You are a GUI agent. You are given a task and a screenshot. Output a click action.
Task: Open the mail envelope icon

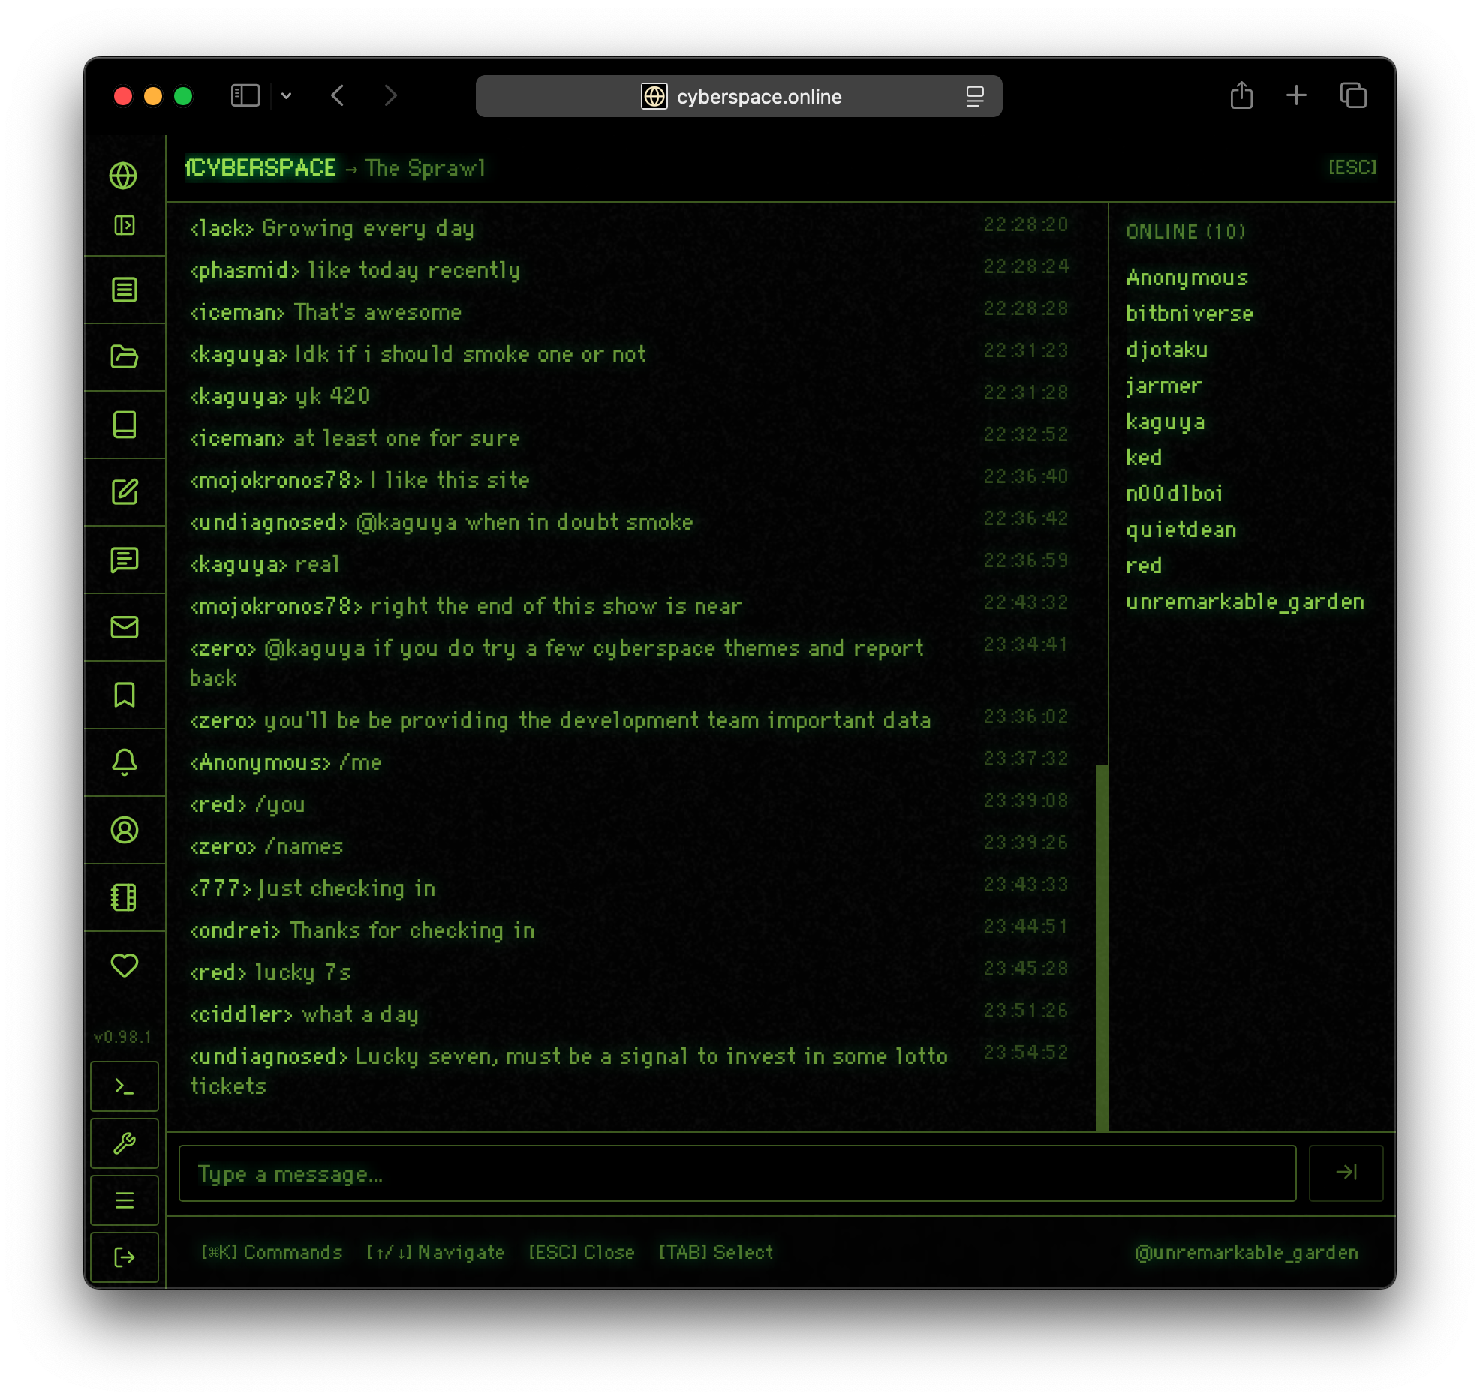(x=124, y=627)
